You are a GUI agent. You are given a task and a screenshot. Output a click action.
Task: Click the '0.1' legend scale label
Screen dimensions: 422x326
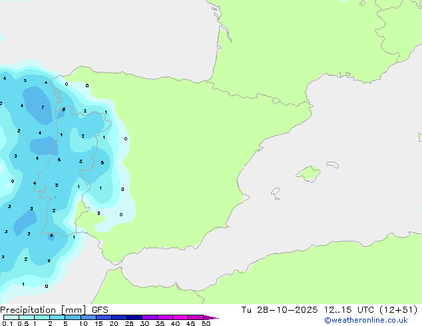7,323
